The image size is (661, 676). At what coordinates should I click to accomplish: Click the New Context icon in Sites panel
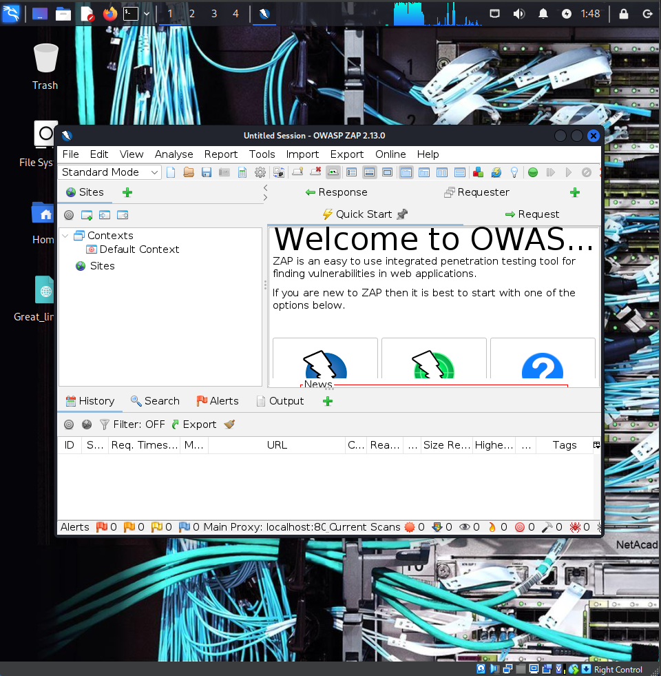pyautogui.click(x=87, y=215)
